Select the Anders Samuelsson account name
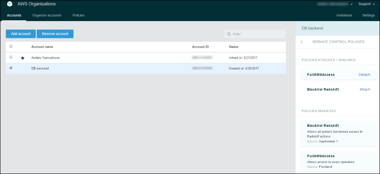380x174 pixels. tap(46, 58)
